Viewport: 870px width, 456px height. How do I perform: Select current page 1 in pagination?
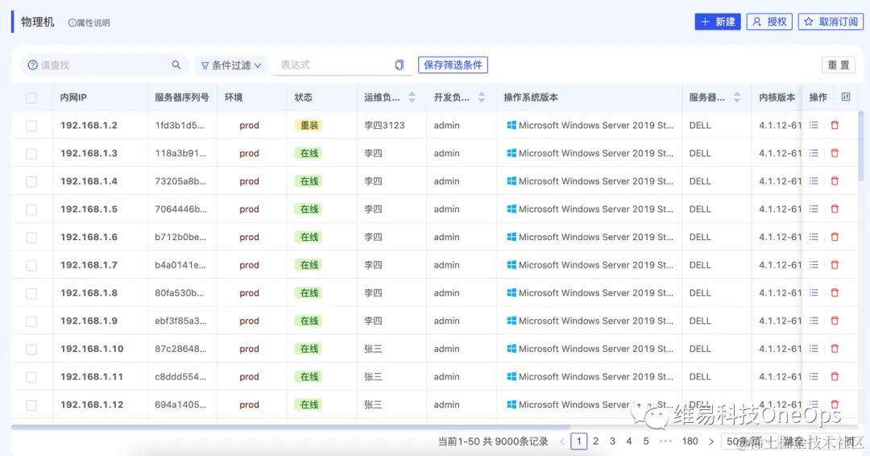pyautogui.click(x=578, y=441)
